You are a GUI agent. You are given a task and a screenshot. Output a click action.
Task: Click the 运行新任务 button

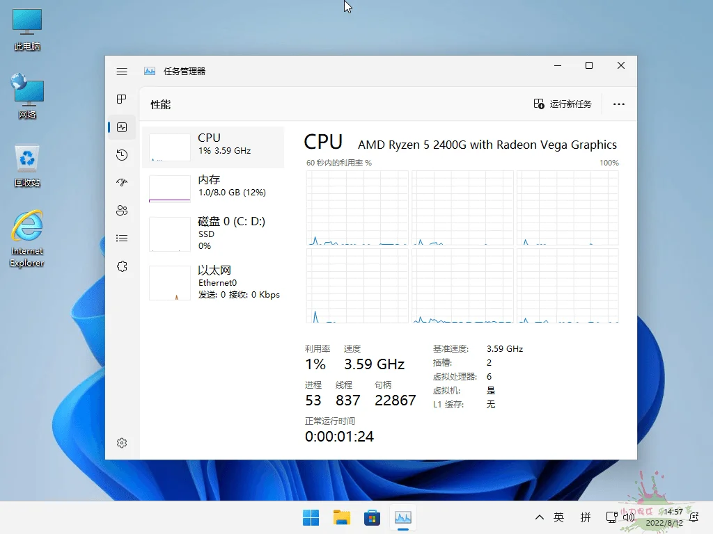click(564, 104)
